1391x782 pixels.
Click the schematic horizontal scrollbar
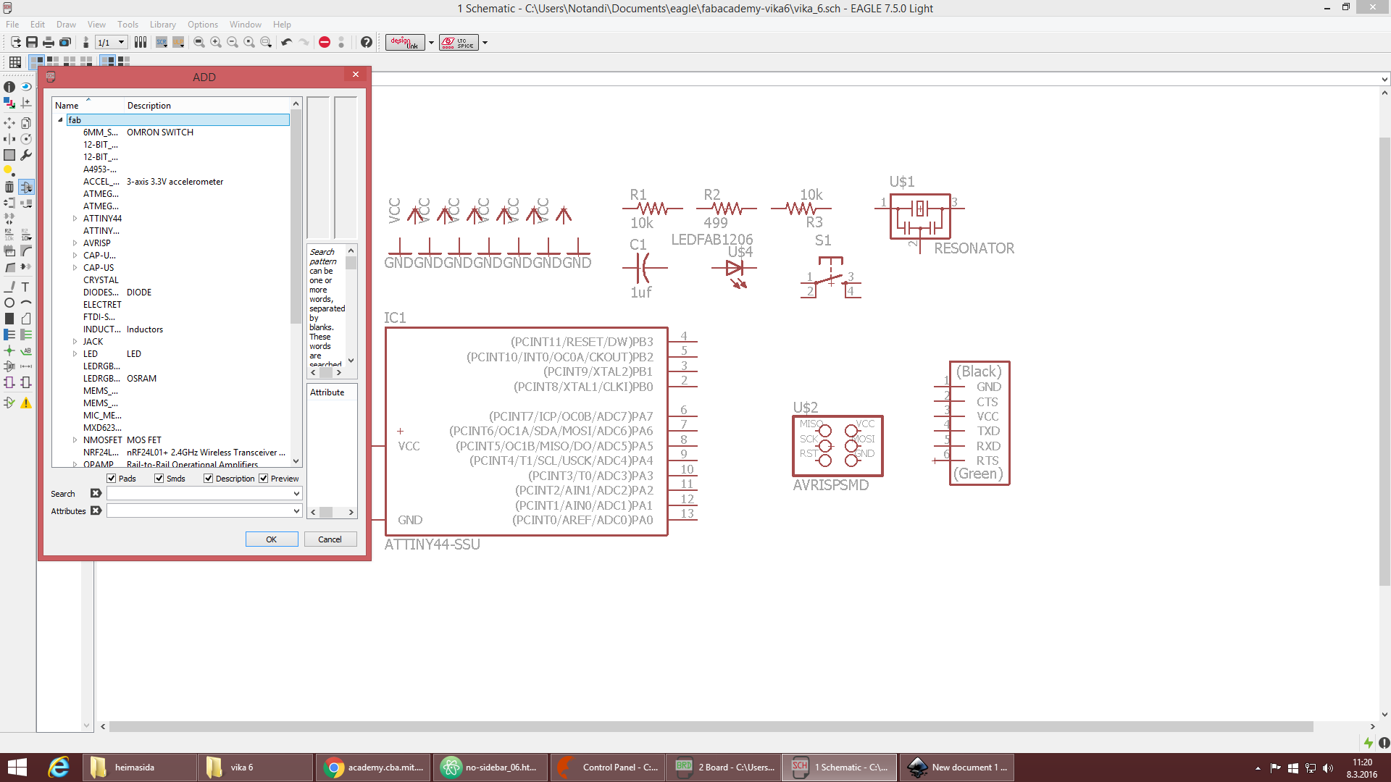tap(711, 726)
